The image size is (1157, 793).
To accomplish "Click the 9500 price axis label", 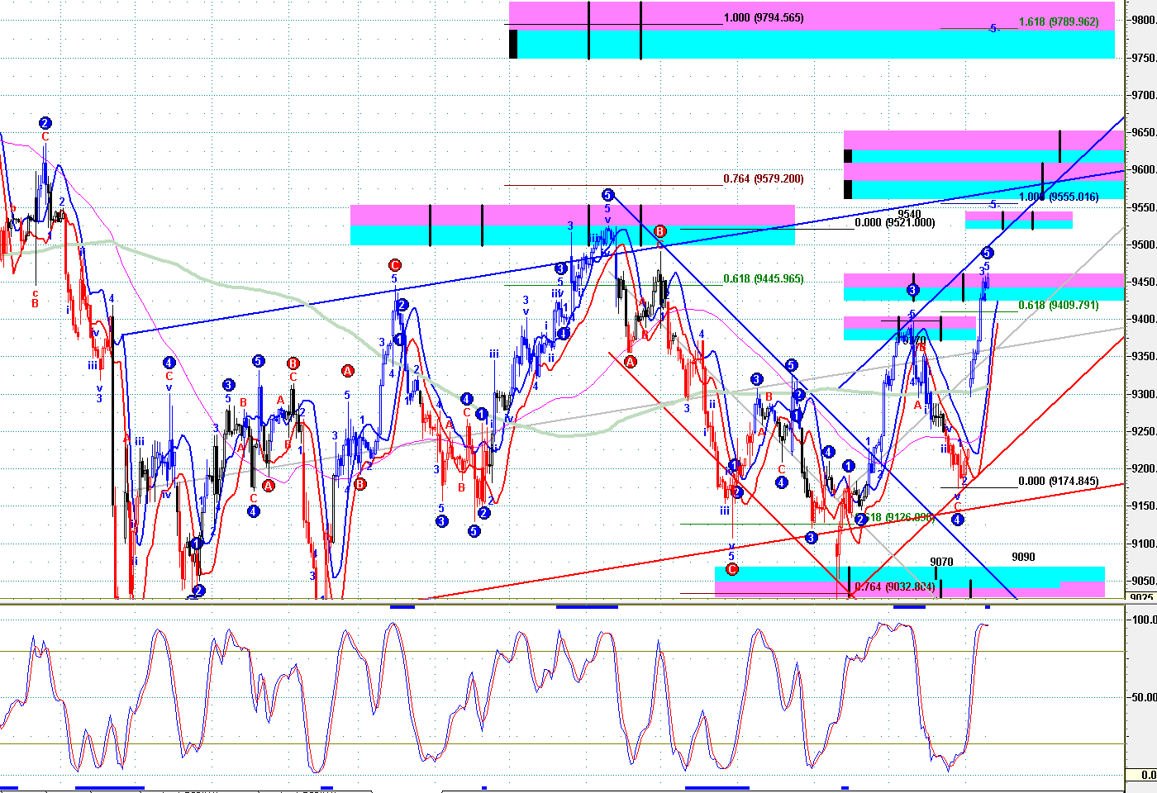I will [x=1144, y=245].
